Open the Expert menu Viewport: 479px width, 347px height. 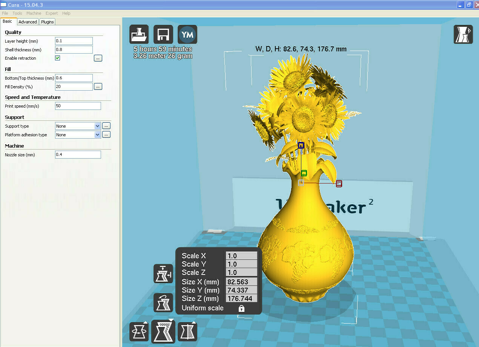52,13
